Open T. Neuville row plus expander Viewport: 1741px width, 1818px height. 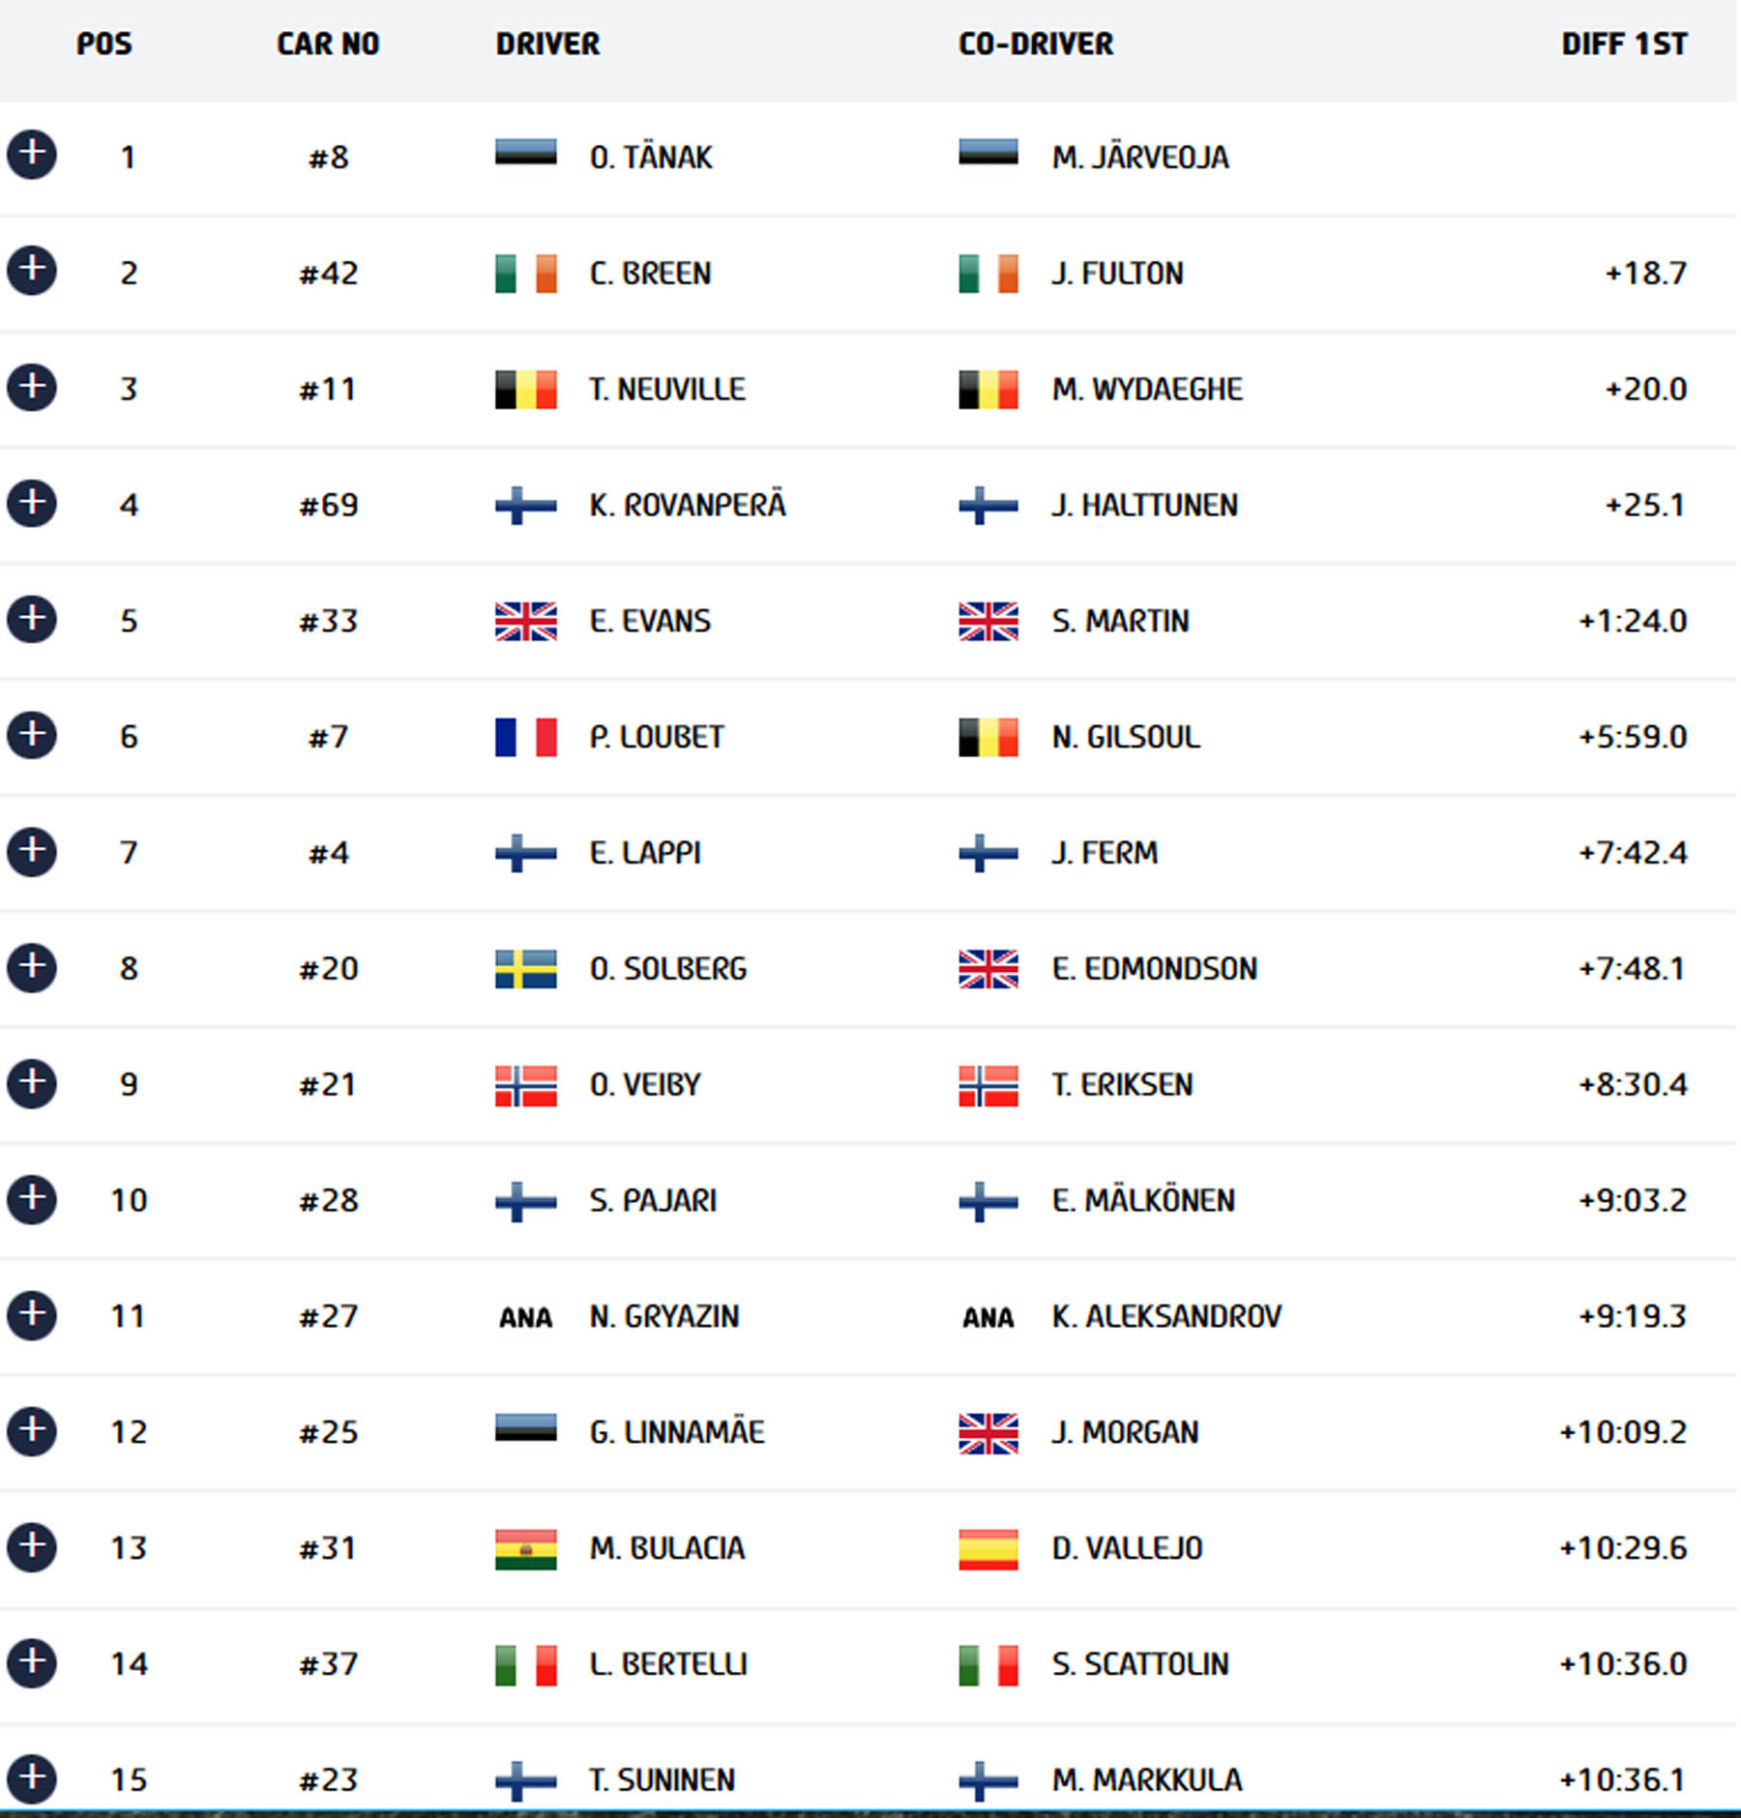tap(32, 386)
